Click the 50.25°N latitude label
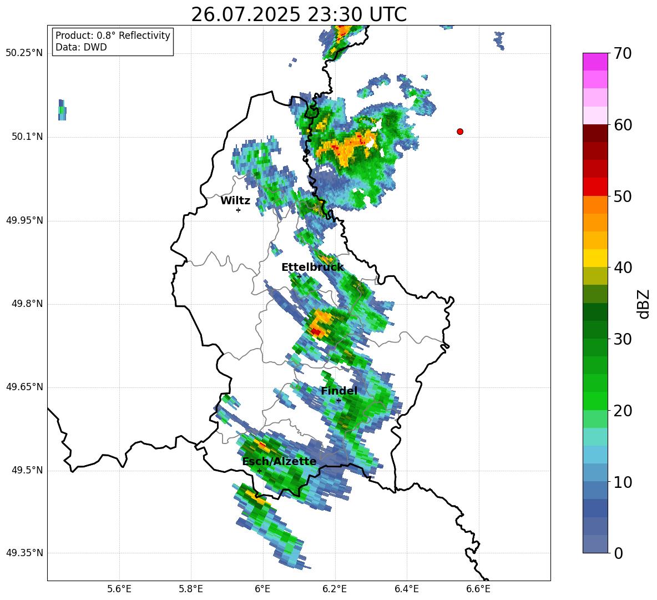Viewport: 657px width, 600px height. (24, 53)
